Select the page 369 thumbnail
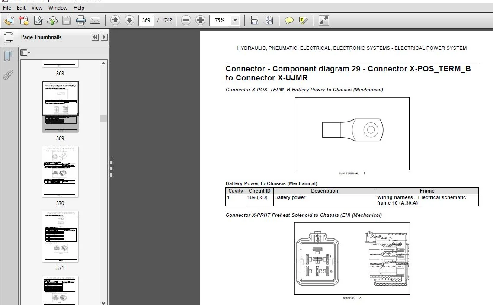This screenshot has height=305, width=493. click(x=60, y=106)
